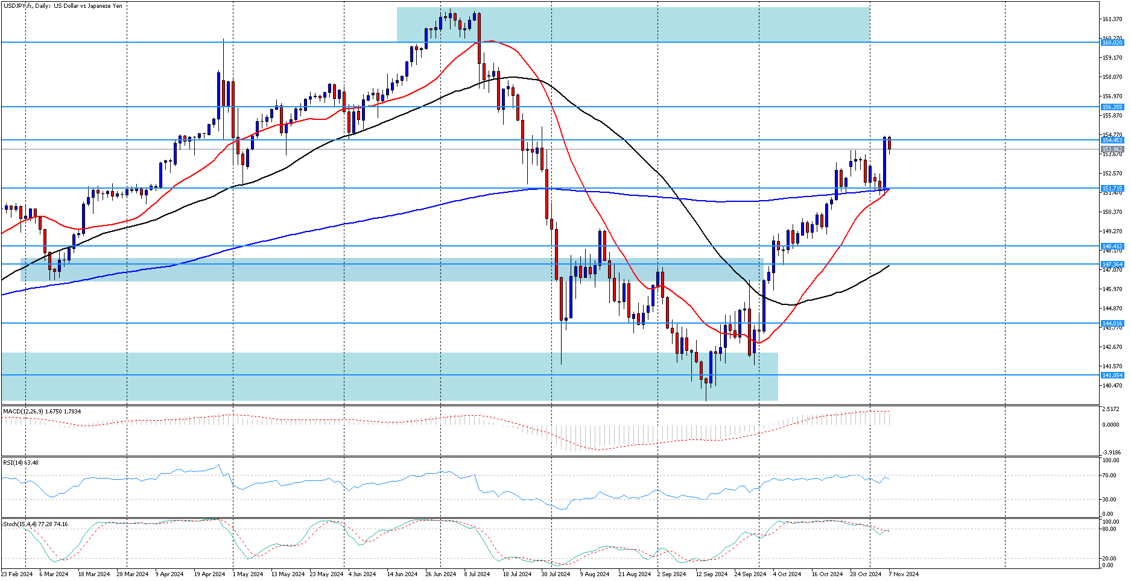Select the 148.412 support level label
The width and height of the screenshot is (1131, 581).
point(1112,246)
